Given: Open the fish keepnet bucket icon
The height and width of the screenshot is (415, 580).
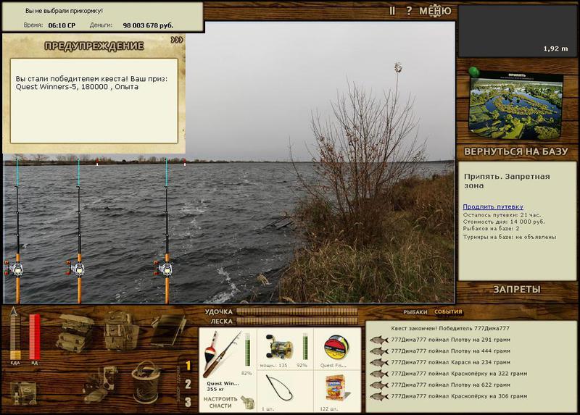Looking at the screenshot, I should pos(146,382).
